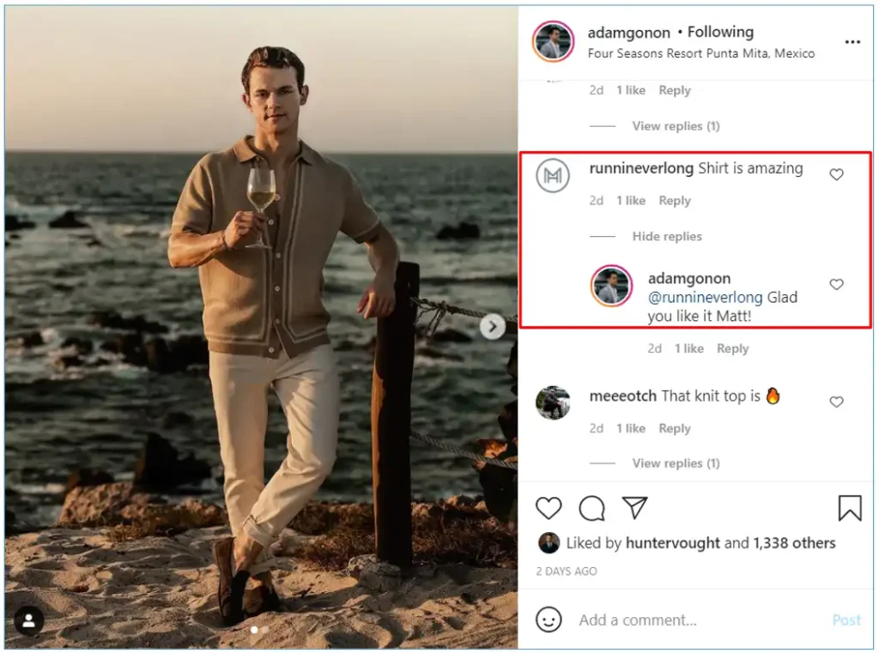
Task: Like runnineverlong's comment heart
Action: coord(836,174)
